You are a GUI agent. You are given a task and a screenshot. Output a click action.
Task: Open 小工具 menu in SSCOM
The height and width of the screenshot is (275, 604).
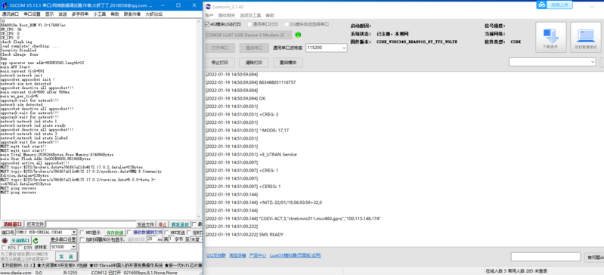[99, 14]
